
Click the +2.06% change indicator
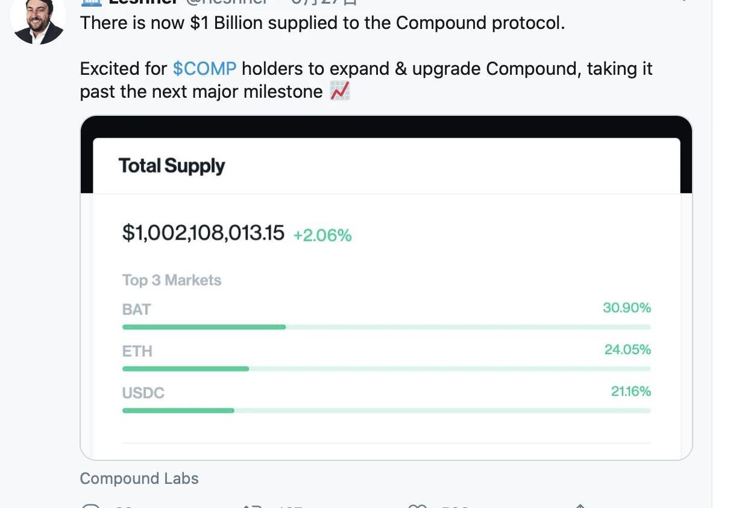click(322, 235)
